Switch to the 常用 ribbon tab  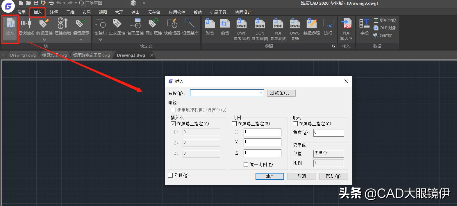[x=22, y=12]
